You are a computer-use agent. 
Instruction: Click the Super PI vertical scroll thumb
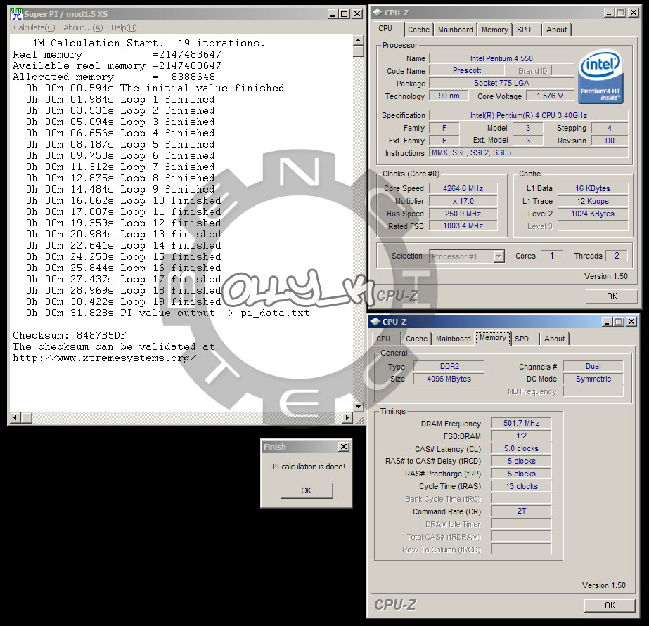(359, 51)
